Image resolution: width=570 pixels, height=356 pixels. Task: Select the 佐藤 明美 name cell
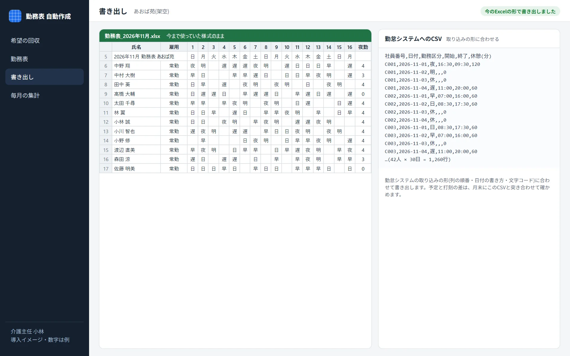coord(136,169)
